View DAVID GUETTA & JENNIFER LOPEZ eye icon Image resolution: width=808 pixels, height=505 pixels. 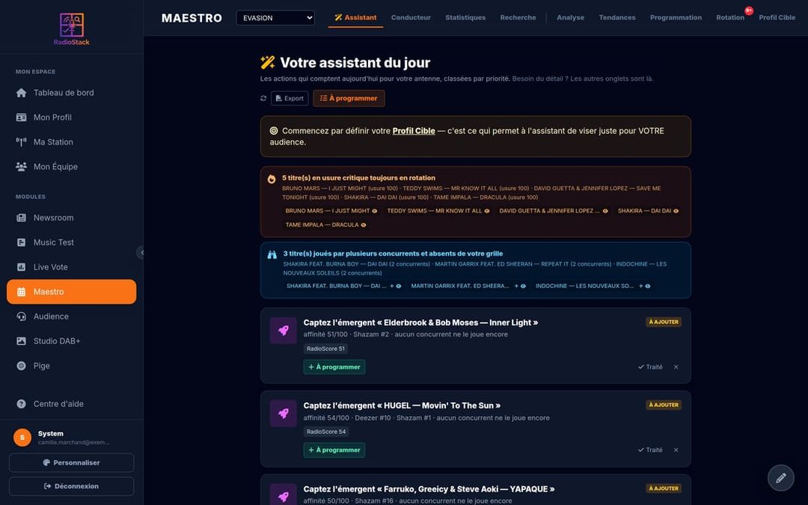pos(605,211)
